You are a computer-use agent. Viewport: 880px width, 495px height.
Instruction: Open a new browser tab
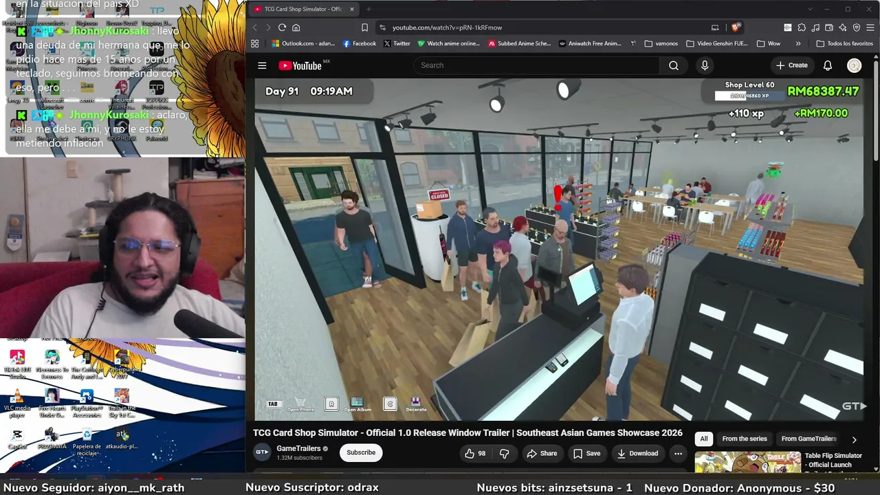click(x=368, y=9)
